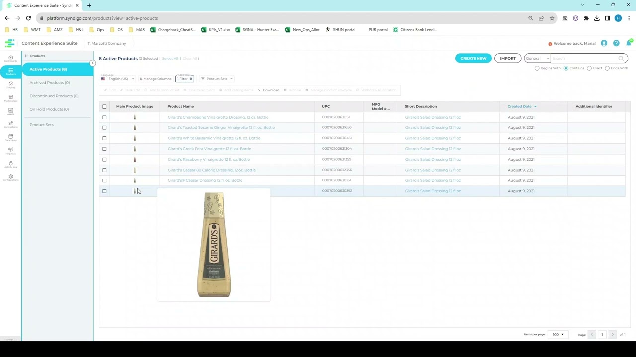Open the help question mark icon

point(616,43)
